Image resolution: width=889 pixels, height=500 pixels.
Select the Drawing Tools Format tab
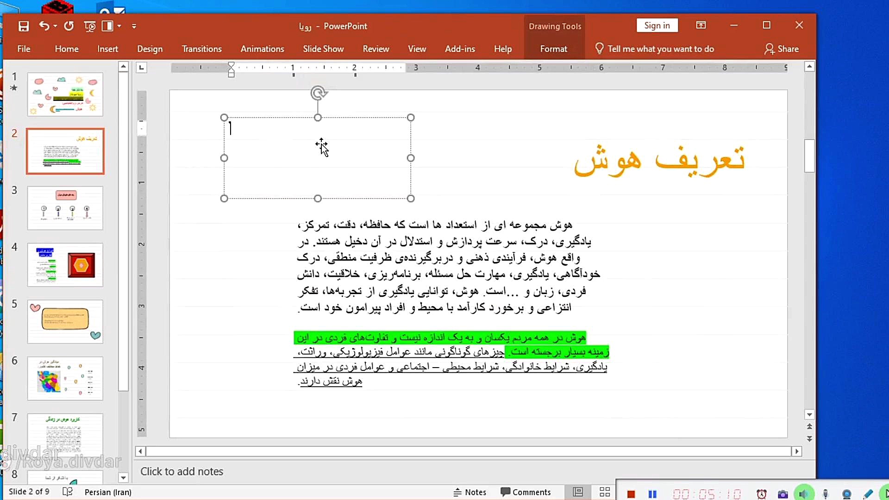coord(554,49)
